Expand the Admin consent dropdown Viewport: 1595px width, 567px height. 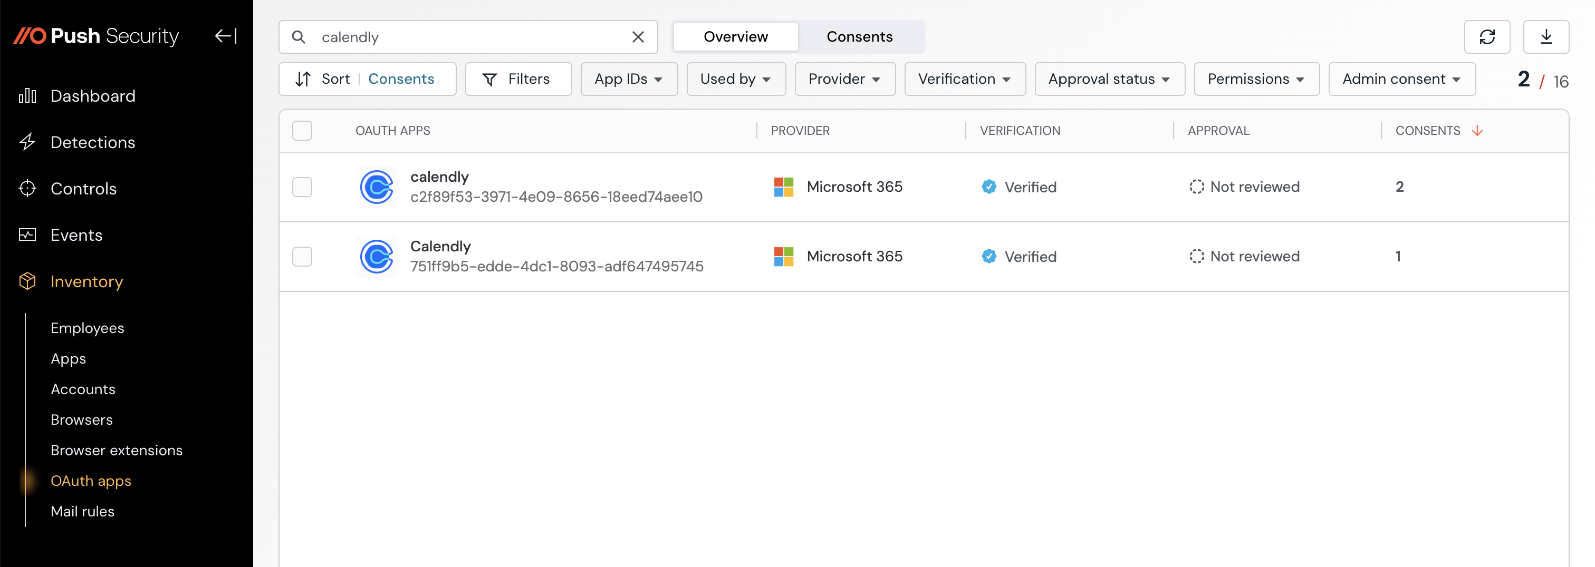(1402, 79)
